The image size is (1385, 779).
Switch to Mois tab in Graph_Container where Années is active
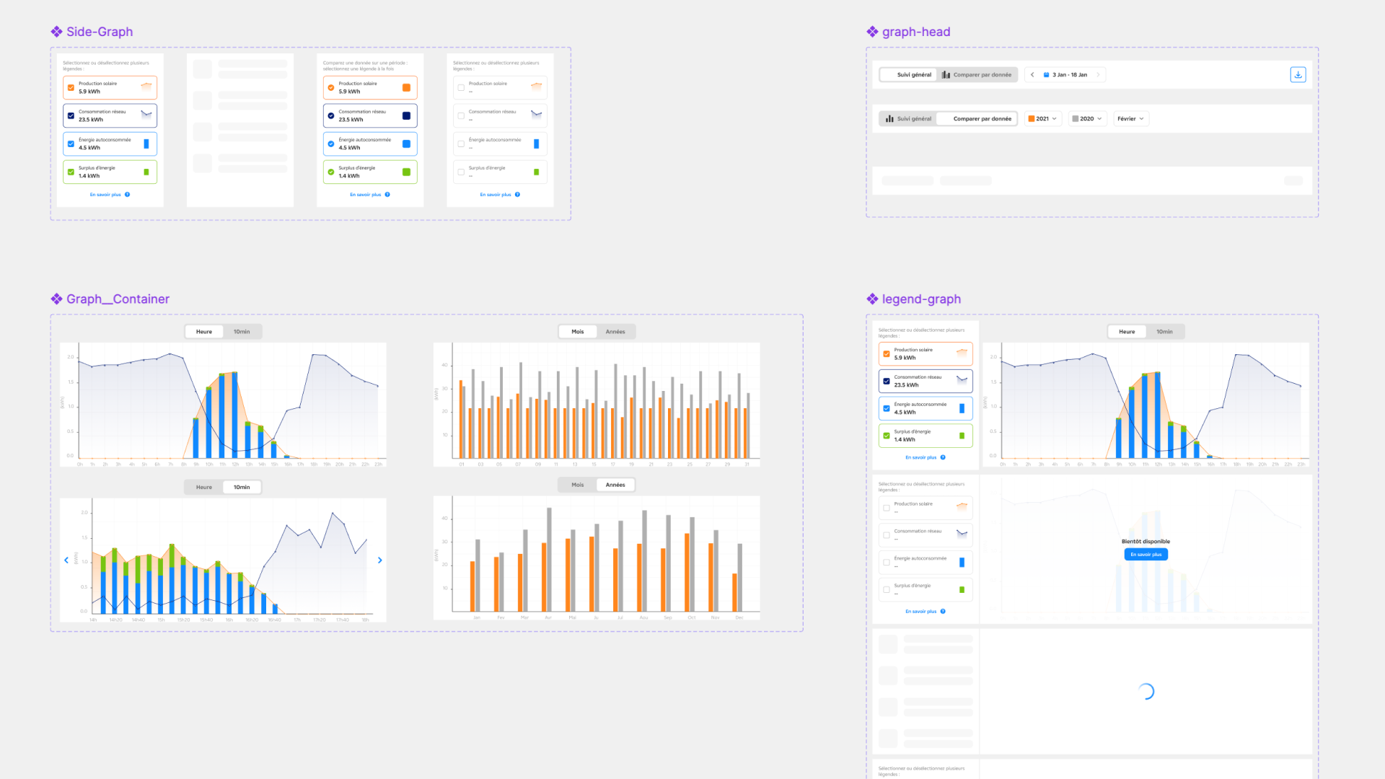pyautogui.click(x=578, y=485)
